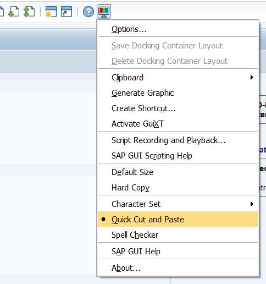Image resolution: width=266 pixels, height=284 pixels.
Task: Choose Create Shortcut... menu item
Action: [178, 108]
